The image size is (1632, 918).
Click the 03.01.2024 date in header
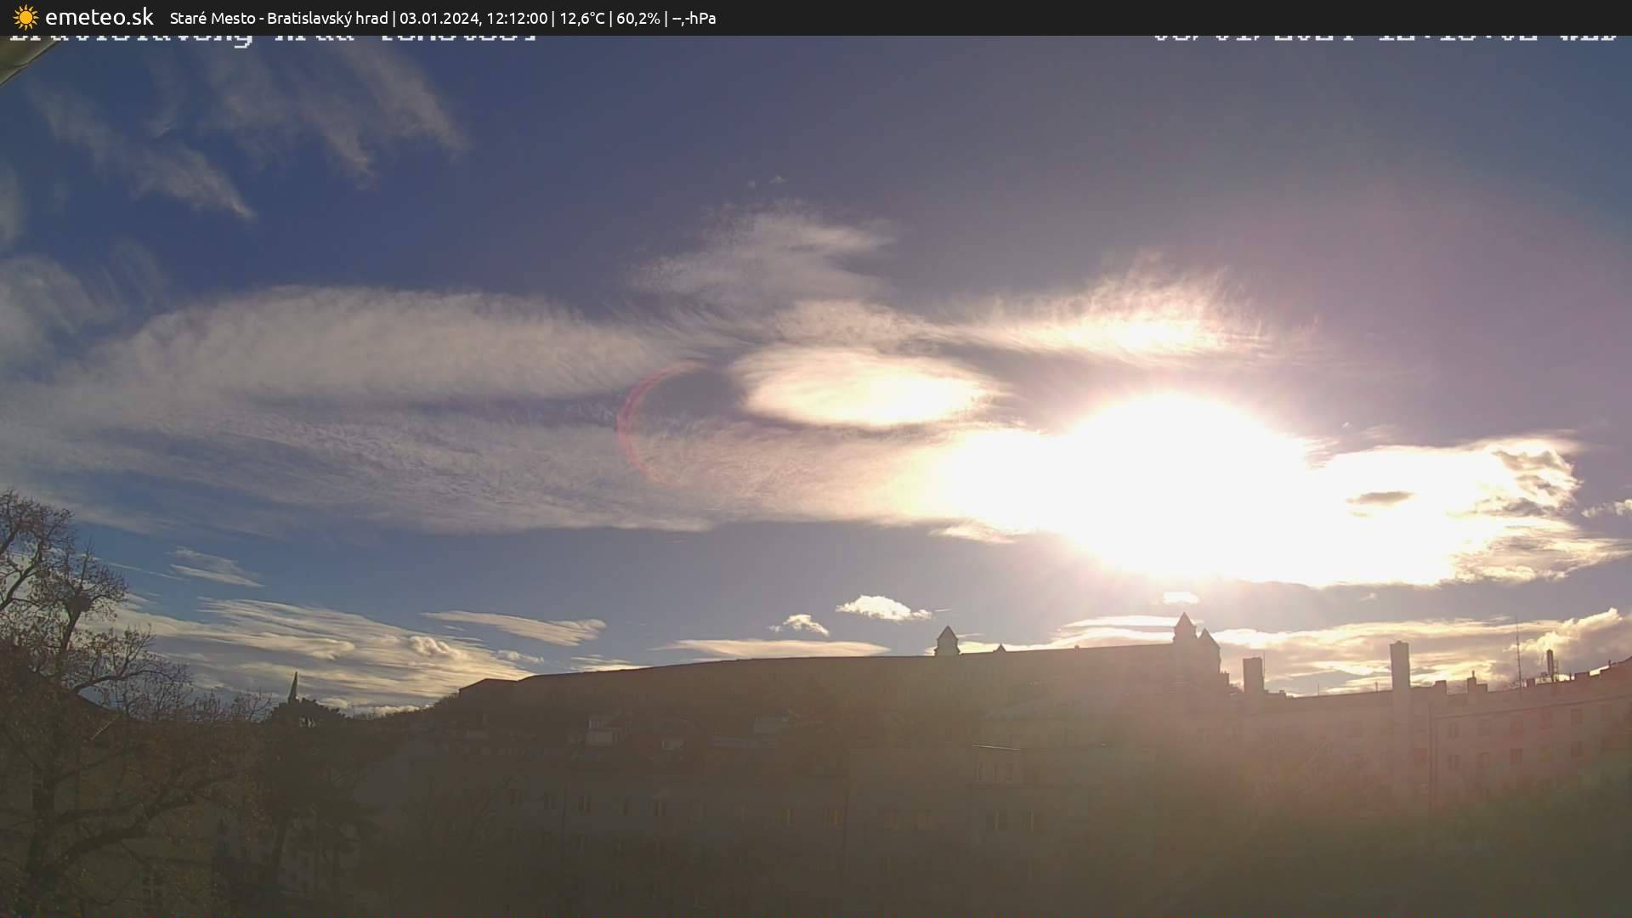(x=439, y=18)
